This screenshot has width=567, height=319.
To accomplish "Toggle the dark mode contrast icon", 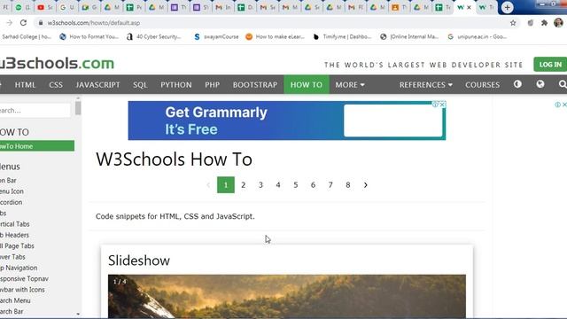I will 517,84.
